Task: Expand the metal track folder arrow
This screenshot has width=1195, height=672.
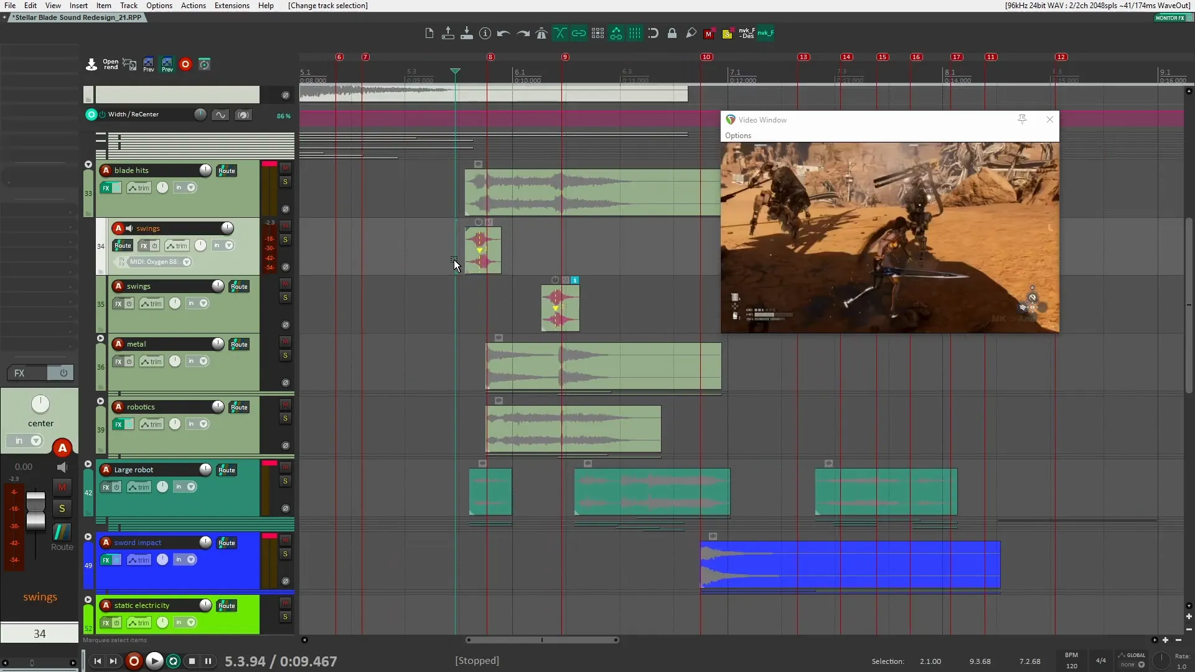Action: (x=100, y=339)
